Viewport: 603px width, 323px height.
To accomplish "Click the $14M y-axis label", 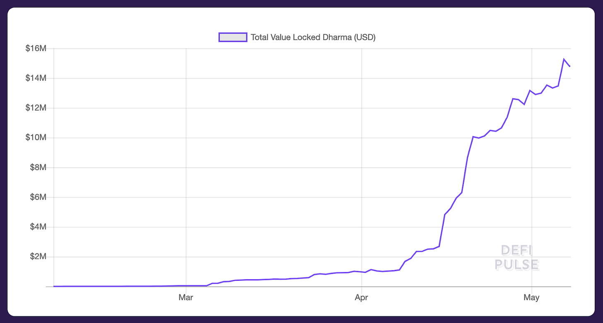I will (x=36, y=78).
